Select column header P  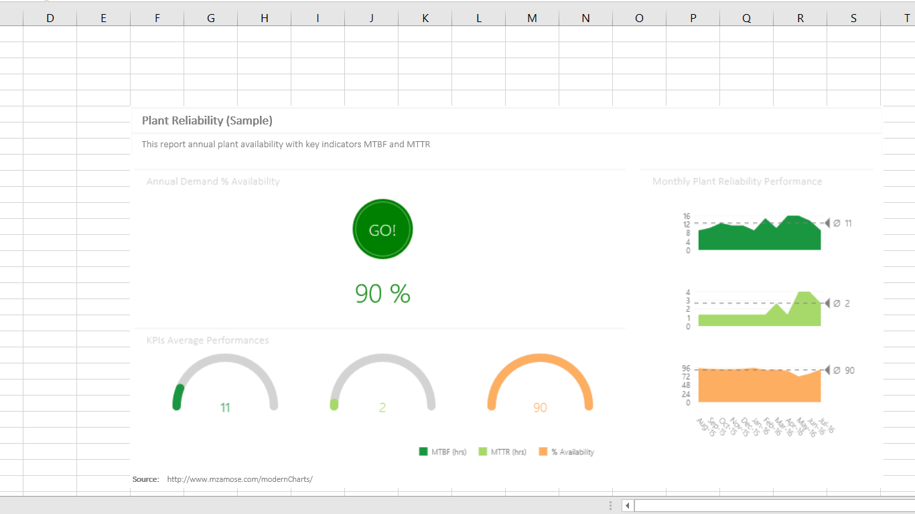(x=693, y=18)
